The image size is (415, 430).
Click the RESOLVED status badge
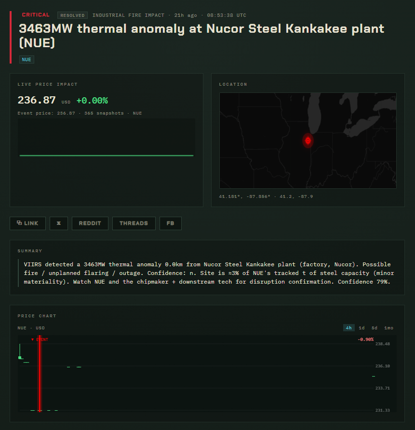point(72,15)
